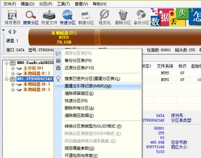Expand the 本地磁盘 (C:) tree node

tap(13, 74)
